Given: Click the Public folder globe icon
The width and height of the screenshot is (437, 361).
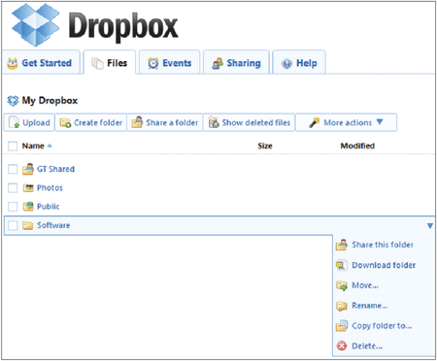Looking at the screenshot, I should (28, 207).
